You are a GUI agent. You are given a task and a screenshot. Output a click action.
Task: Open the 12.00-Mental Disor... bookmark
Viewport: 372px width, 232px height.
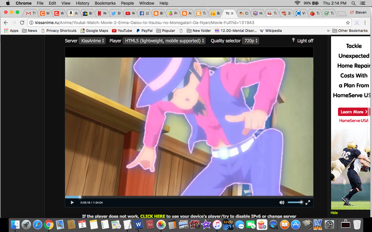(x=236, y=30)
